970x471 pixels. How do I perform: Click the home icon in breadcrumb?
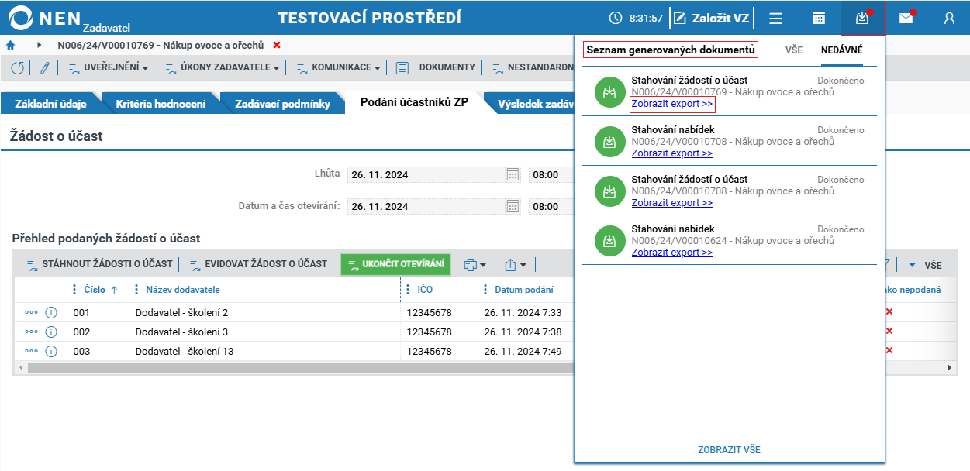click(11, 46)
